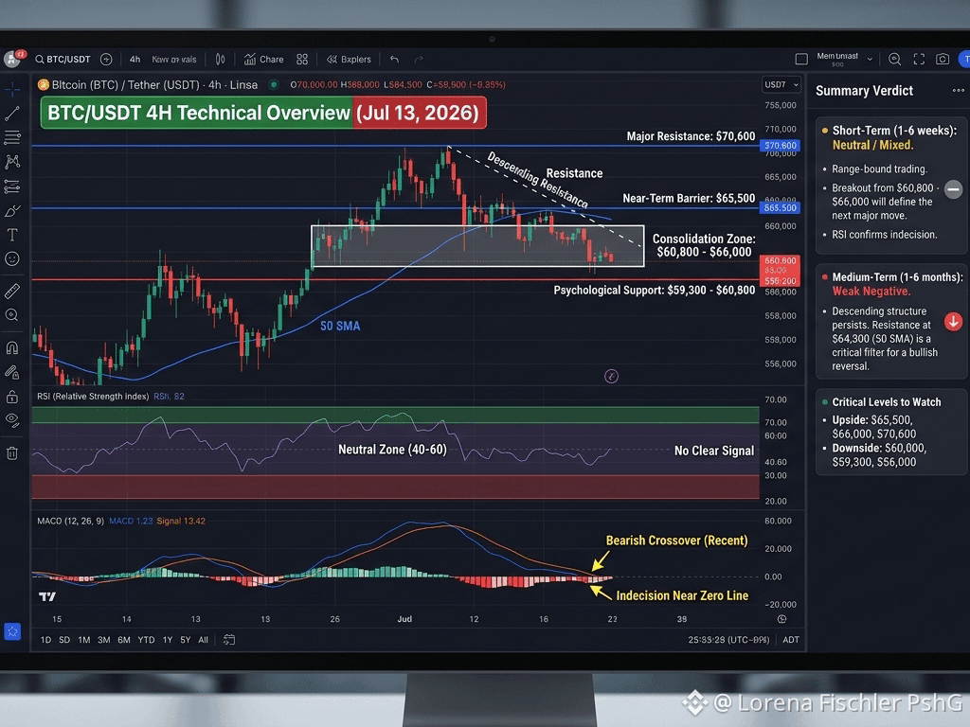Open the go-to-date calendar icon
Viewport: 970px width, 727px height.
pyautogui.click(x=229, y=640)
